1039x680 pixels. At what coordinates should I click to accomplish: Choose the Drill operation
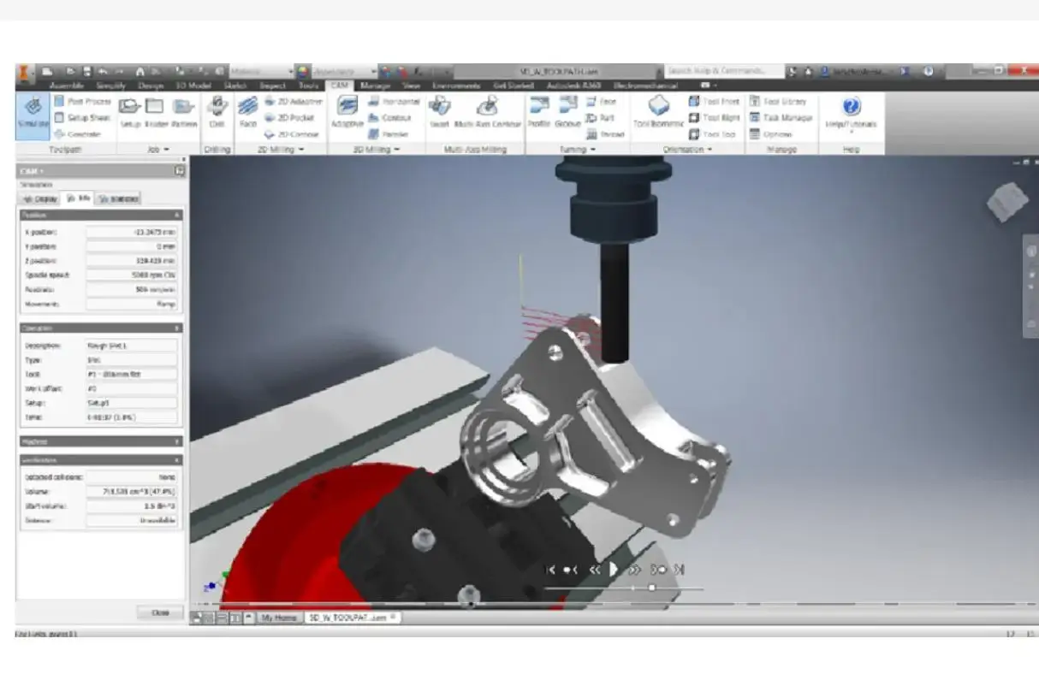tap(217, 111)
